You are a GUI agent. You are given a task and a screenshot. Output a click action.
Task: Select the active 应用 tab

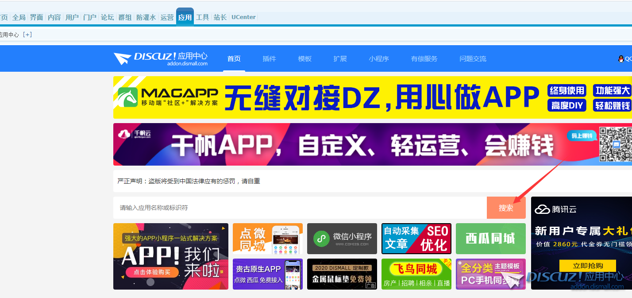pyautogui.click(x=185, y=17)
